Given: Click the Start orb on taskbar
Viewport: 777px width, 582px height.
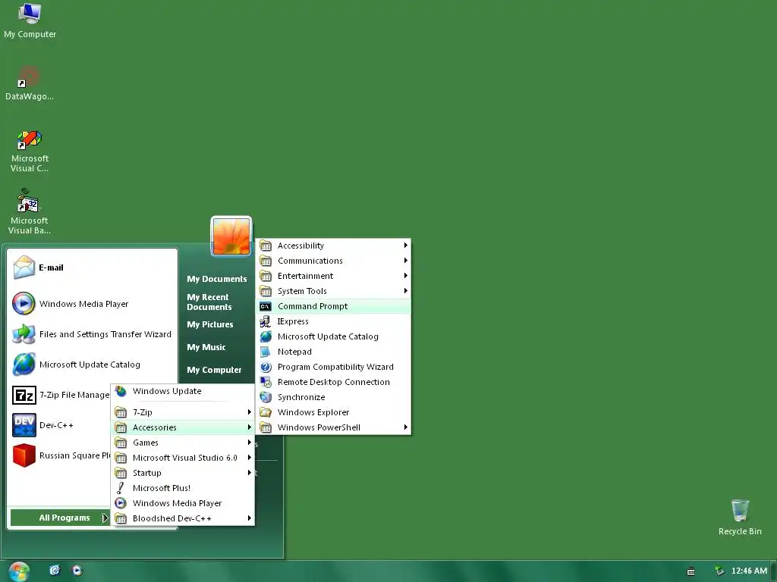Looking at the screenshot, I should (19, 571).
